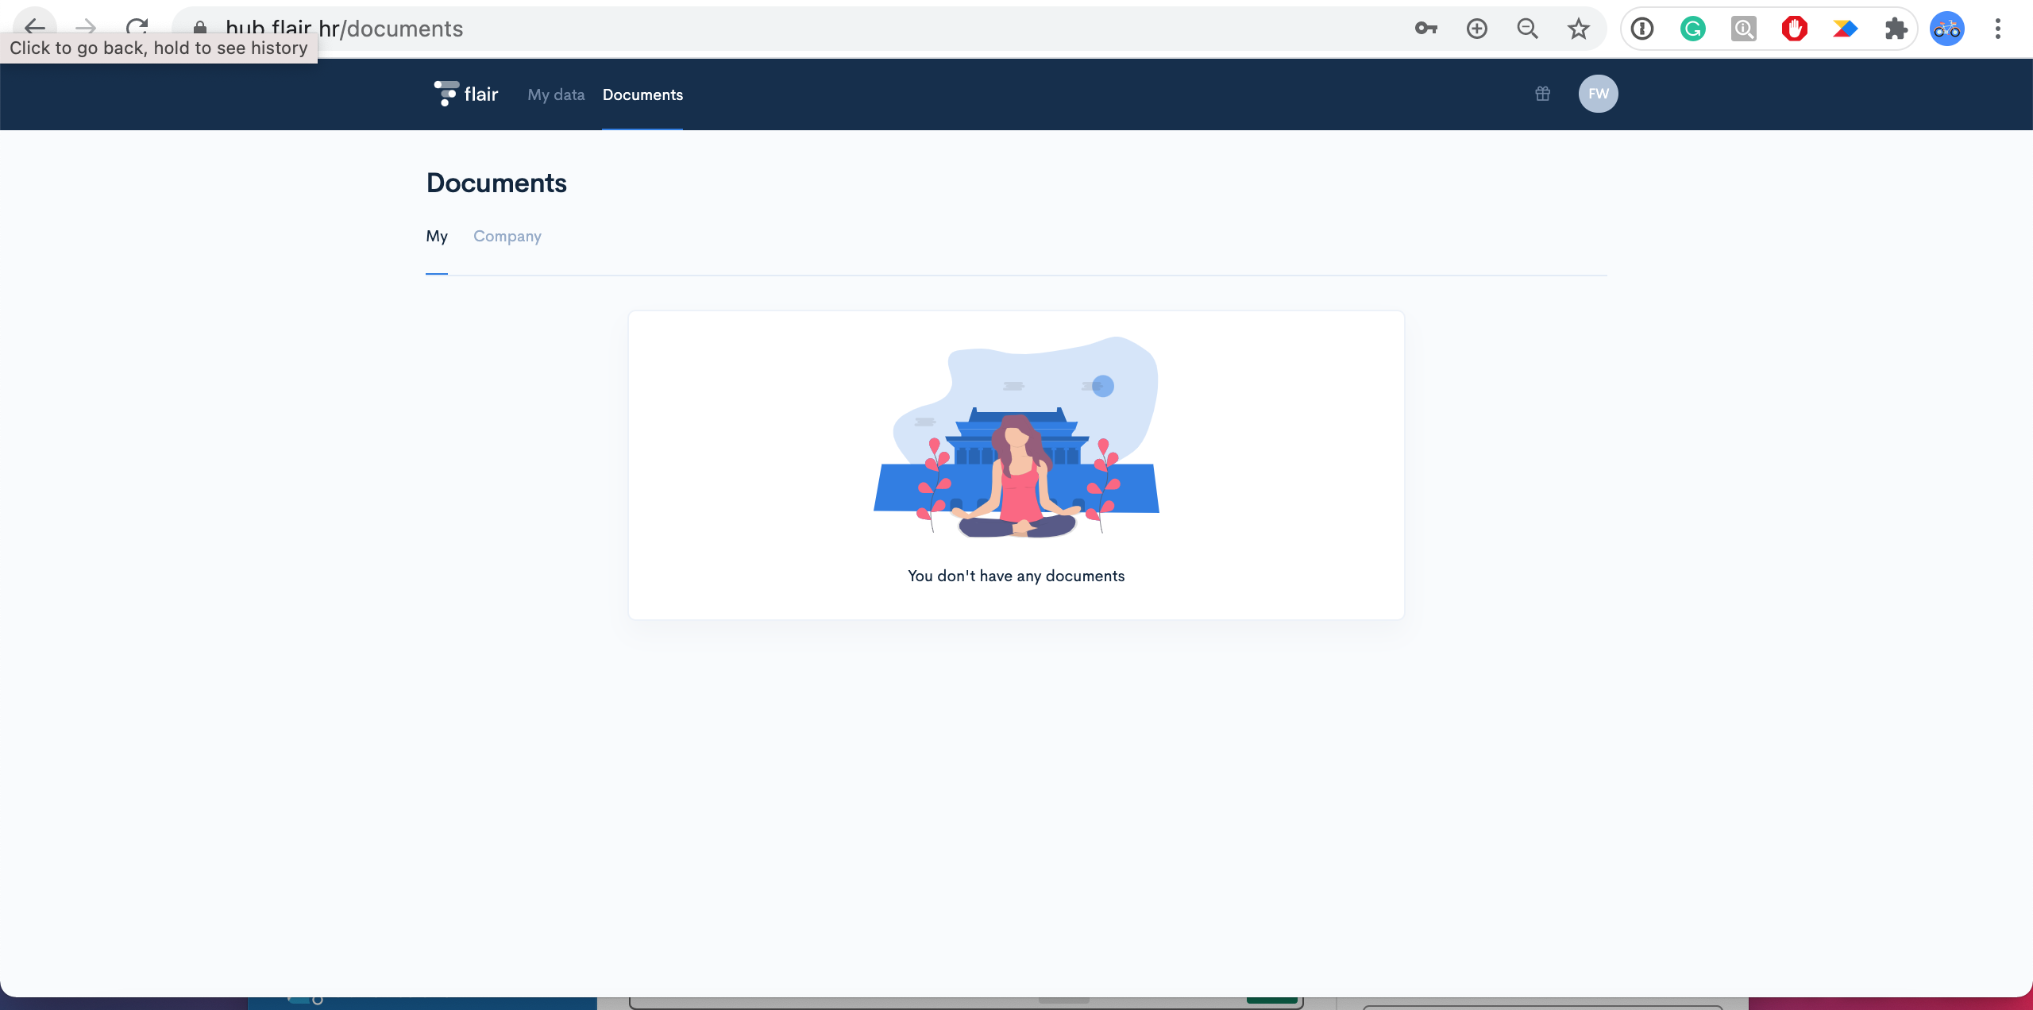The image size is (2033, 1010).
Task: Click the exclamation extension icon
Action: (x=1641, y=29)
